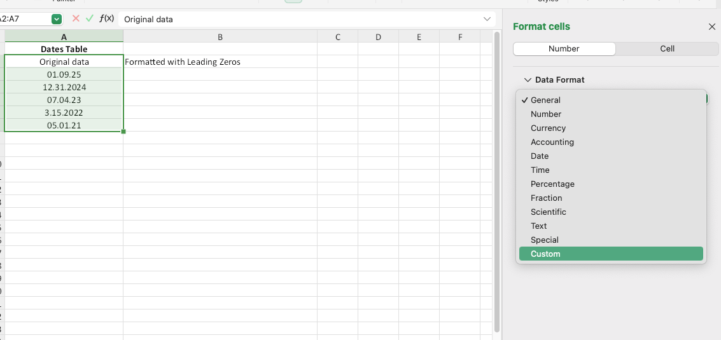Image resolution: width=721 pixels, height=340 pixels.
Task: Choose Text format option
Action: tap(611, 226)
